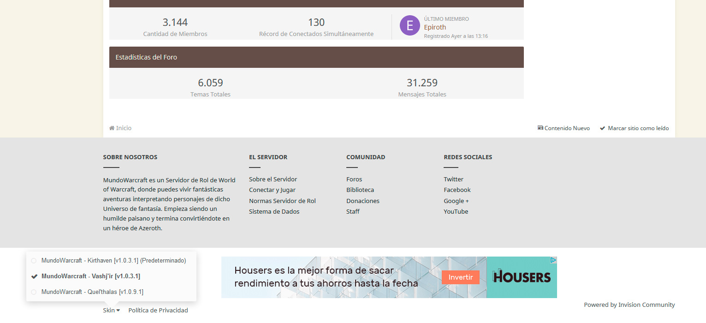Click the Housers logo in the ad banner
706x323 pixels.
click(522, 277)
